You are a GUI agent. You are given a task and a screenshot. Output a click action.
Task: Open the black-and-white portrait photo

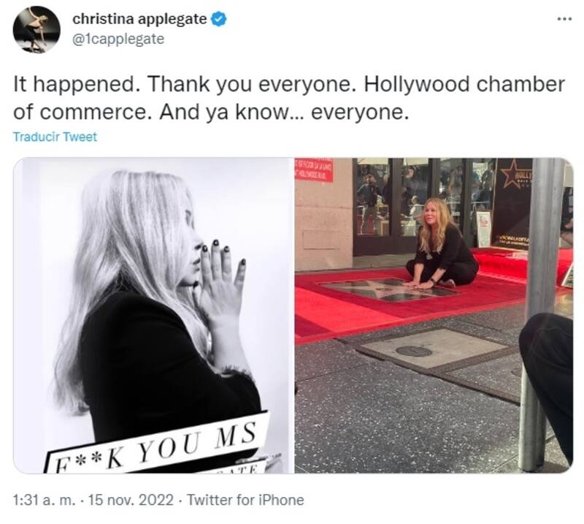click(x=153, y=316)
